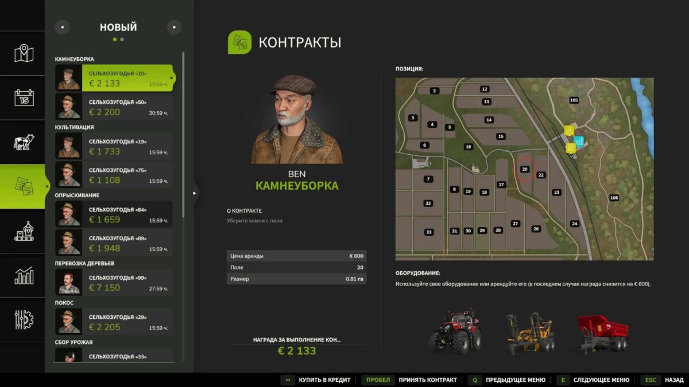Viewport: 689px width, 387px height.
Task: Click the right arrow next to НОВЫЙ
Action: click(173, 26)
